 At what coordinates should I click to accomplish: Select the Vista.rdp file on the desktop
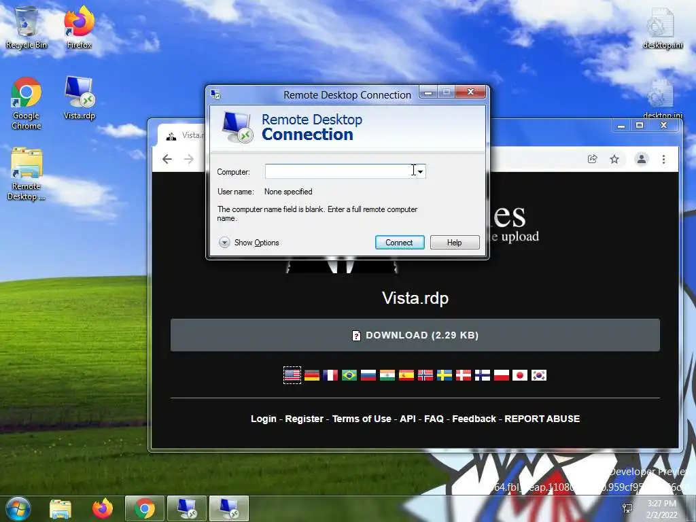tap(80, 98)
